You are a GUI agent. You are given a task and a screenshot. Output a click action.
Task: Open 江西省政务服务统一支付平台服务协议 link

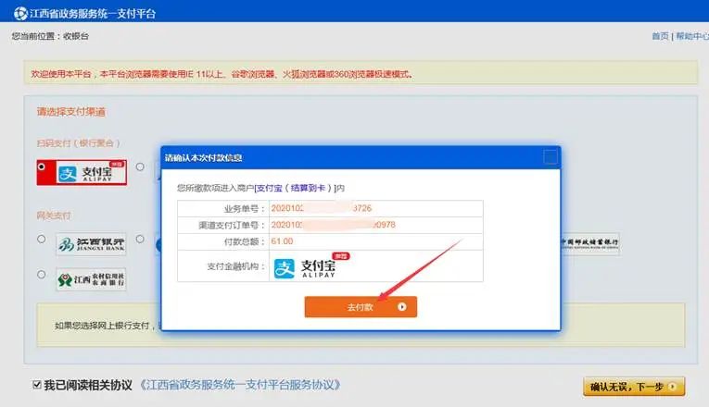click(x=241, y=384)
